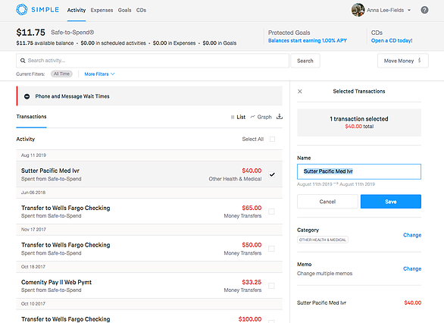
Task: Open the Sutter Pacific Med Ivr transaction row
Action: 149,174
